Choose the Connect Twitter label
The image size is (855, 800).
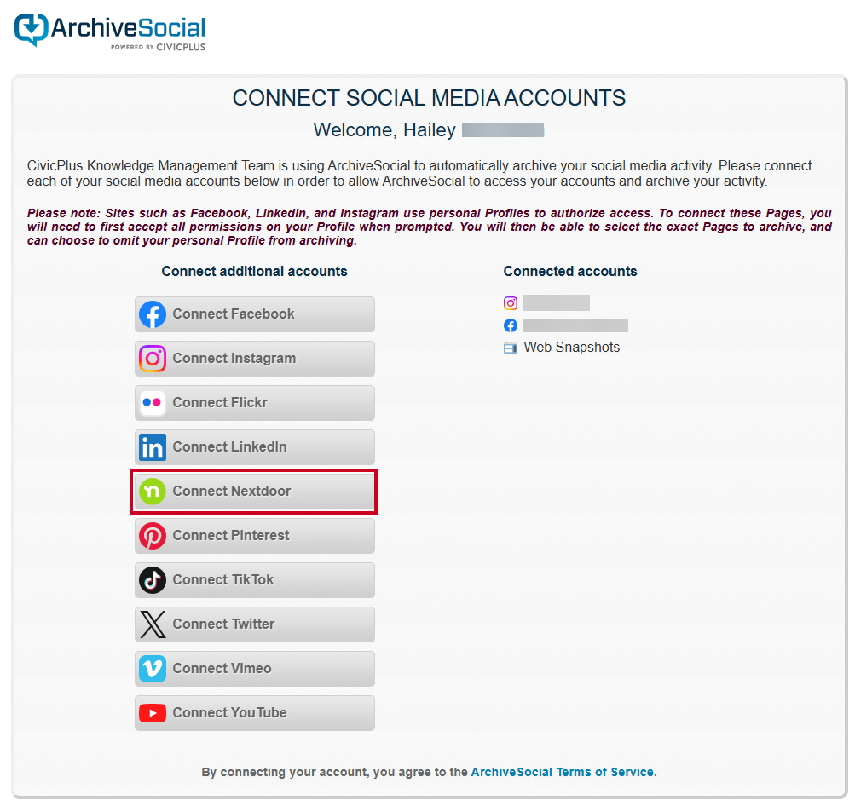[x=223, y=624]
